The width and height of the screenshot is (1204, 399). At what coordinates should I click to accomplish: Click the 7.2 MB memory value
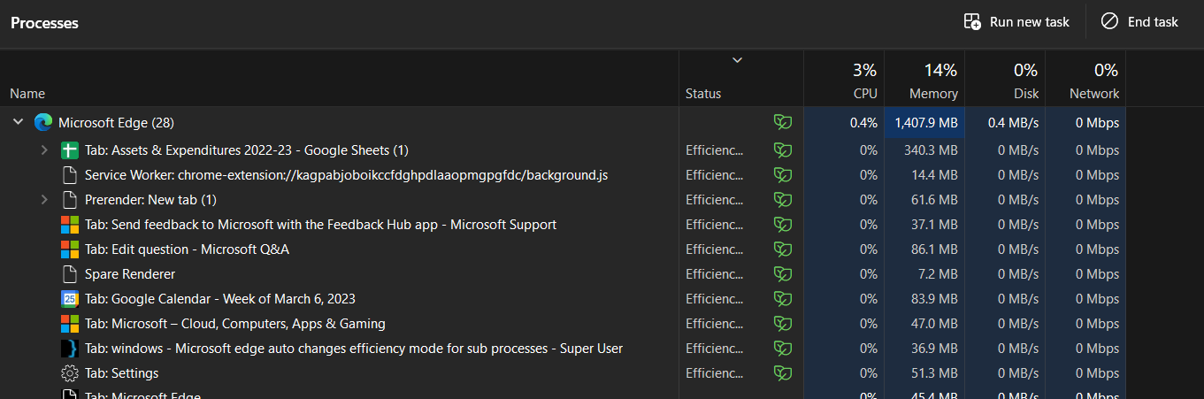tap(939, 274)
